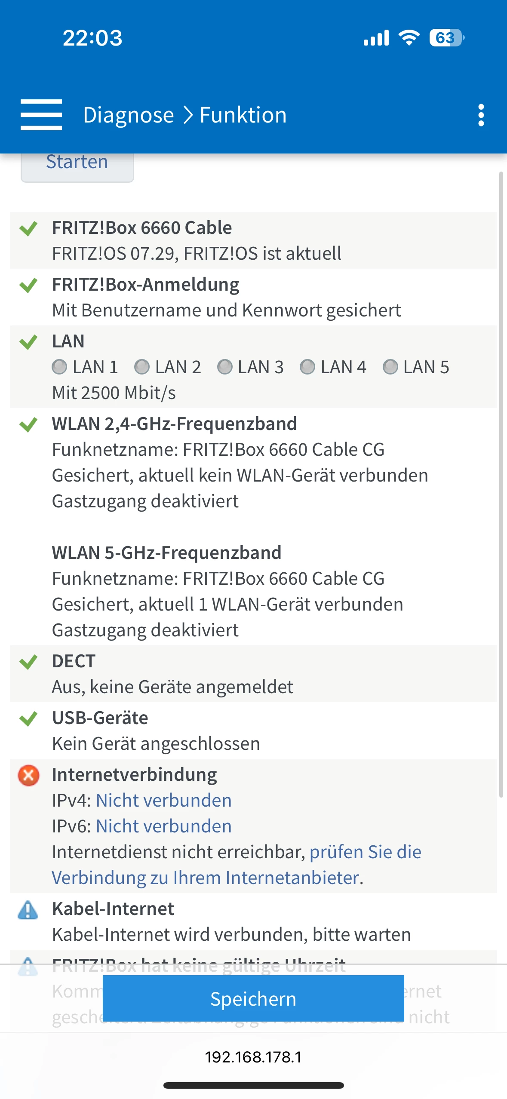Image resolution: width=507 pixels, height=1099 pixels.
Task: Click the green checkmark beside DECT
Action: pos(28,662)
